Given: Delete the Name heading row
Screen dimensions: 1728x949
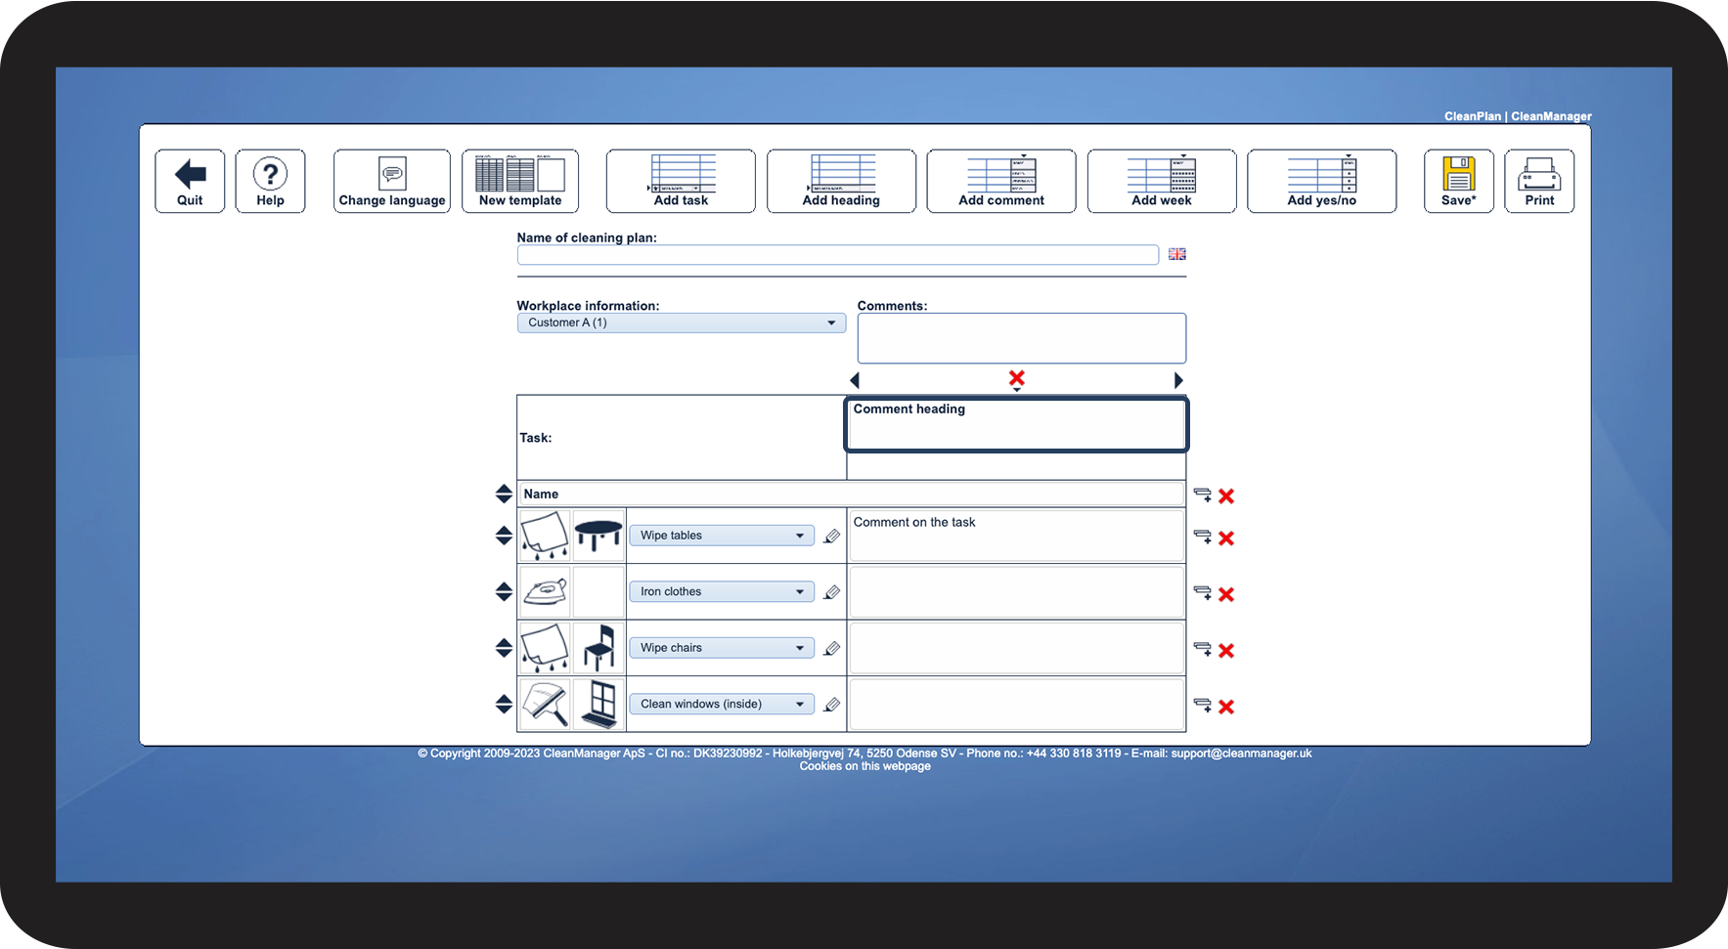Looking at the screenshot, I should [x=1226, y=496].
